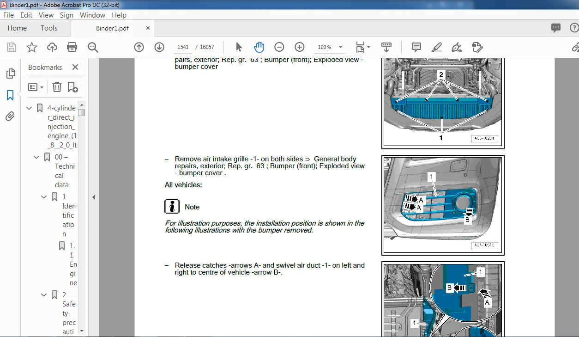Viewport: 579px width, 337px height.
Task: Print the document with printer icon
Action: [x=72, y=47]
